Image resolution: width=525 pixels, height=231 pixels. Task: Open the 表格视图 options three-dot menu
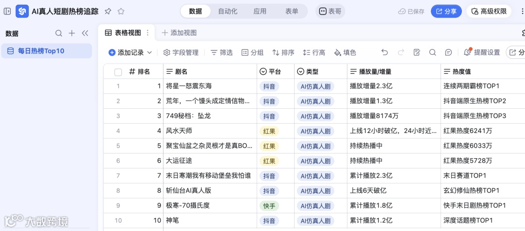click(x=148, y=33)
